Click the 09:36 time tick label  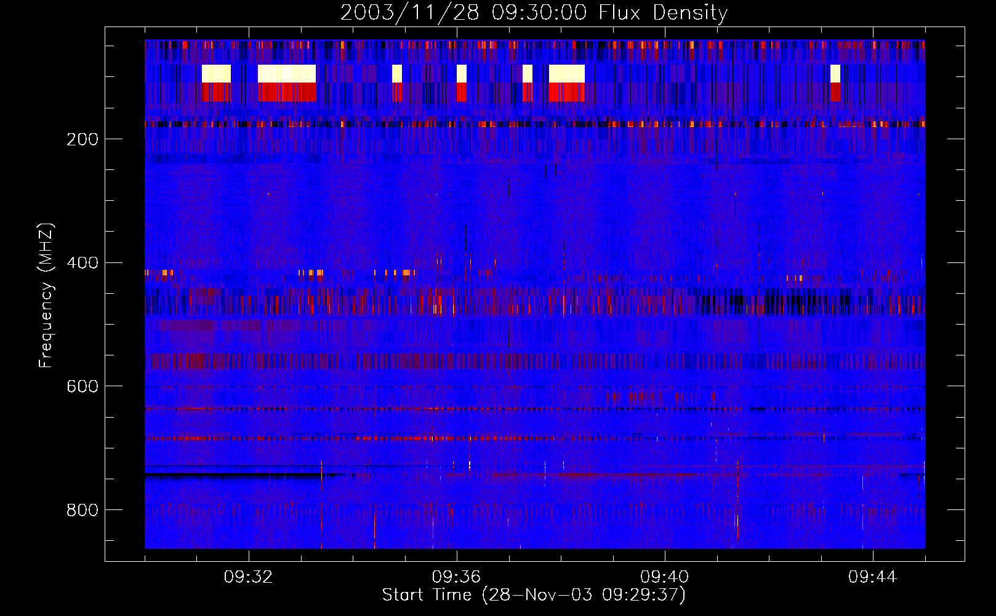click(x=457, y=577)
